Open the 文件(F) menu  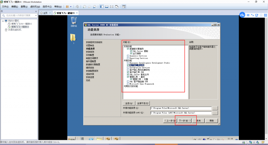coord(5,7)
